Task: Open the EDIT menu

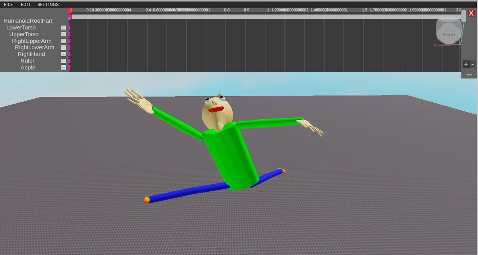Action: (x=25, y=4)
